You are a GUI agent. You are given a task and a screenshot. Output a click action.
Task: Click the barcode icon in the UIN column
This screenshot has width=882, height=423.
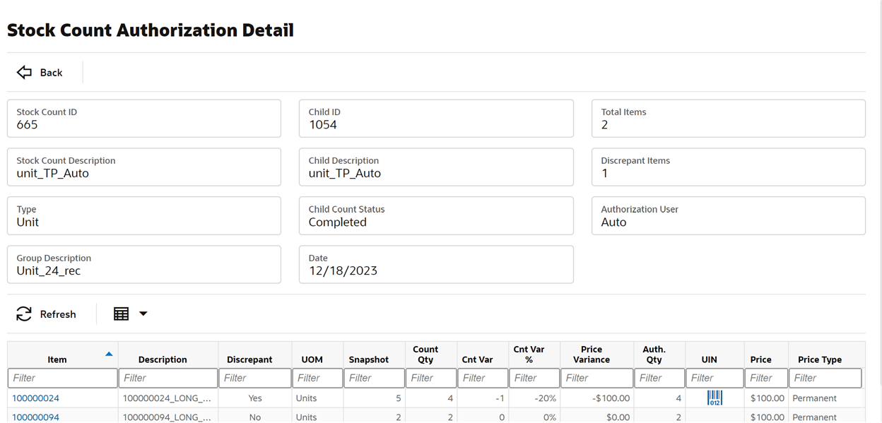click(715, 398)
